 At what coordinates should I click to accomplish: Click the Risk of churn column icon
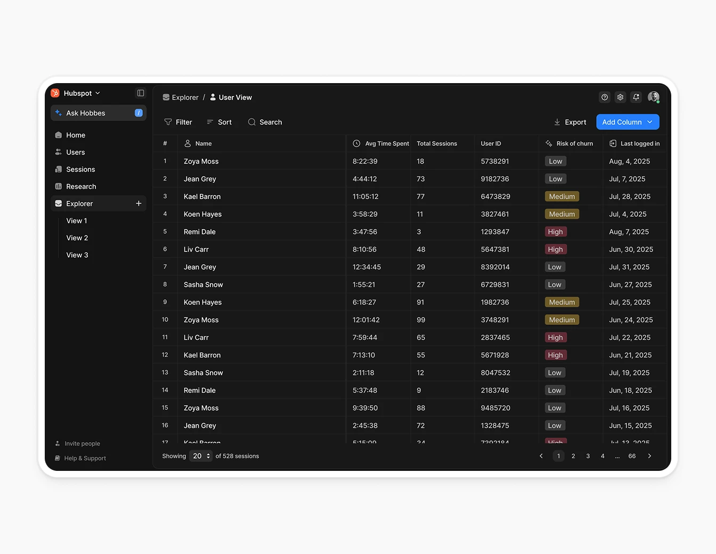point(548,143)
